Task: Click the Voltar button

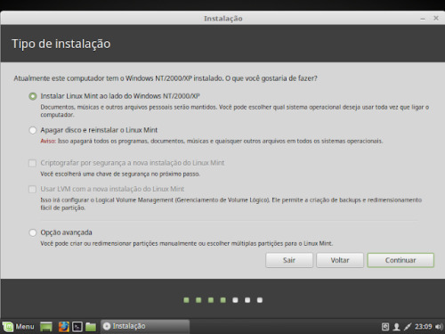Action: [340, 260]
